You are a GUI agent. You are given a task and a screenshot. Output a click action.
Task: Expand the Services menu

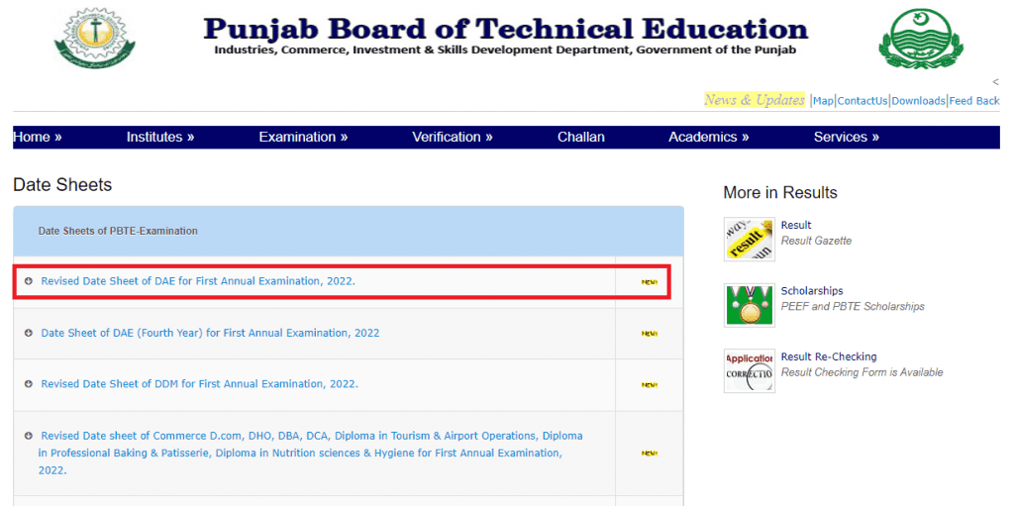point(846,137)
